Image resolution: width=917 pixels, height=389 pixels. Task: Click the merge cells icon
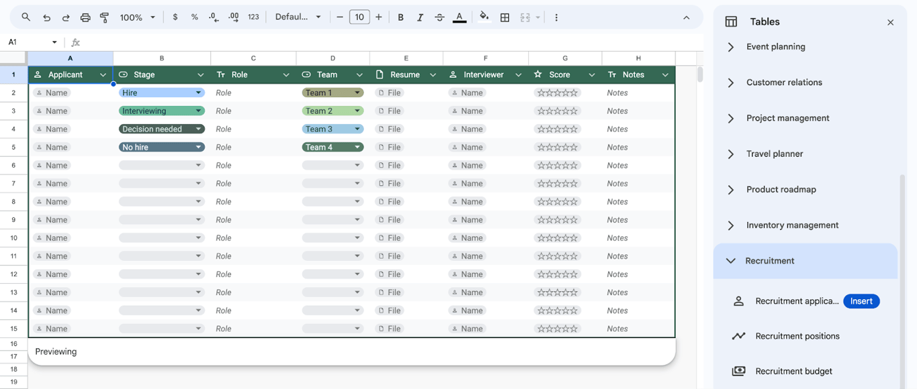526,17
